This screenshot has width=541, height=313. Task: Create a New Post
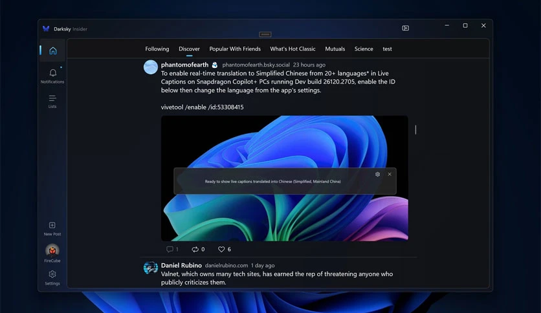click(x=52, y=229)
